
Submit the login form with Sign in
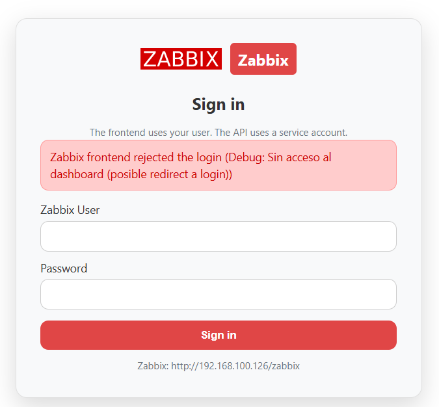point(218,335)
